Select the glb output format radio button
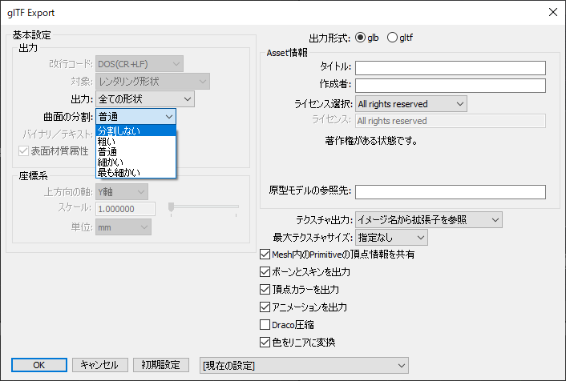 point(360,38)
